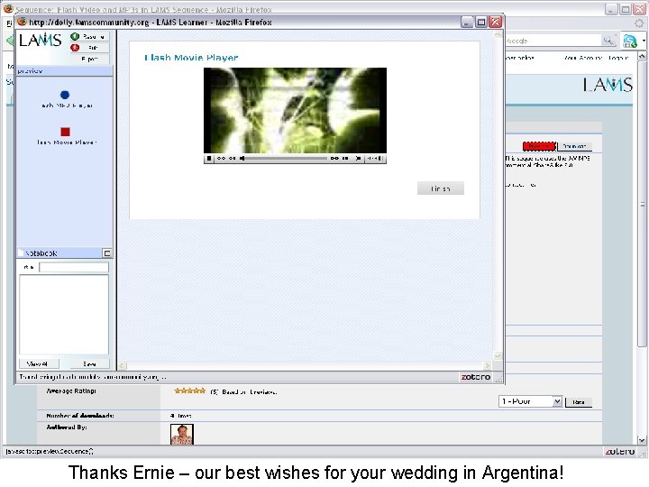
Task: Select the red Flash Movie Player activity square
Action: pos(65,132)
